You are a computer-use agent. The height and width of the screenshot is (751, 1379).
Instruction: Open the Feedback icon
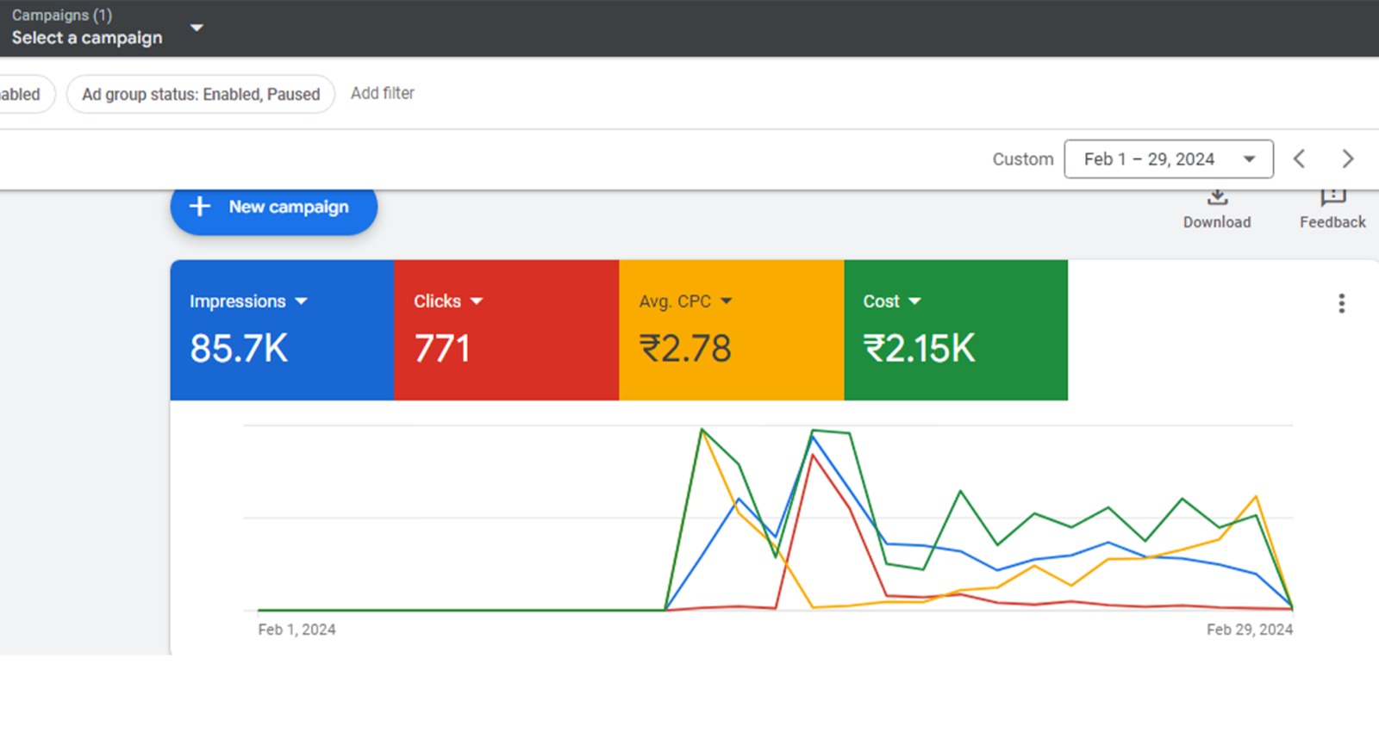click(1332, 198)
